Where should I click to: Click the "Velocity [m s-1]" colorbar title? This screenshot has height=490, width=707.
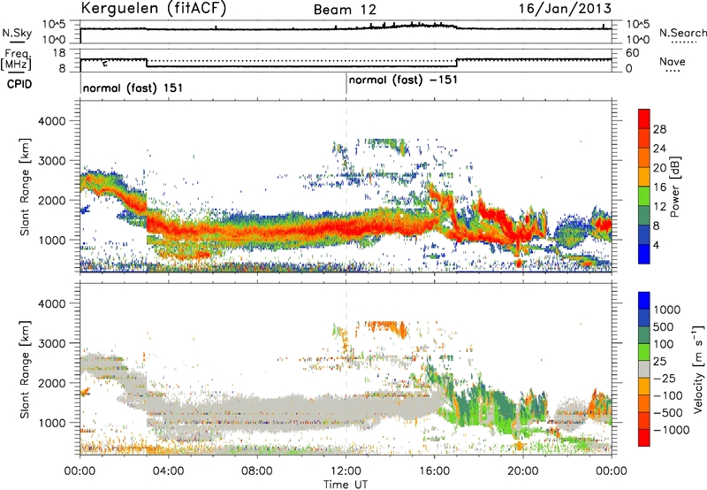click(698, 369)
